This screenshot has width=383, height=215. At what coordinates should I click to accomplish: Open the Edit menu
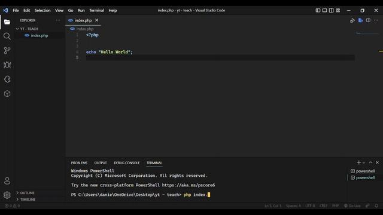(26, 11)
